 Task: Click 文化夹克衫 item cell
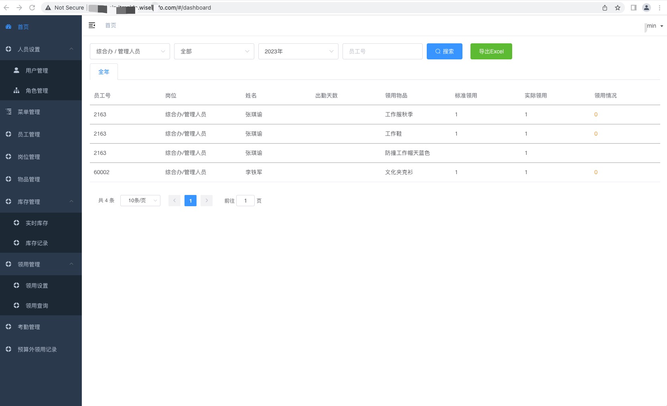399,172
